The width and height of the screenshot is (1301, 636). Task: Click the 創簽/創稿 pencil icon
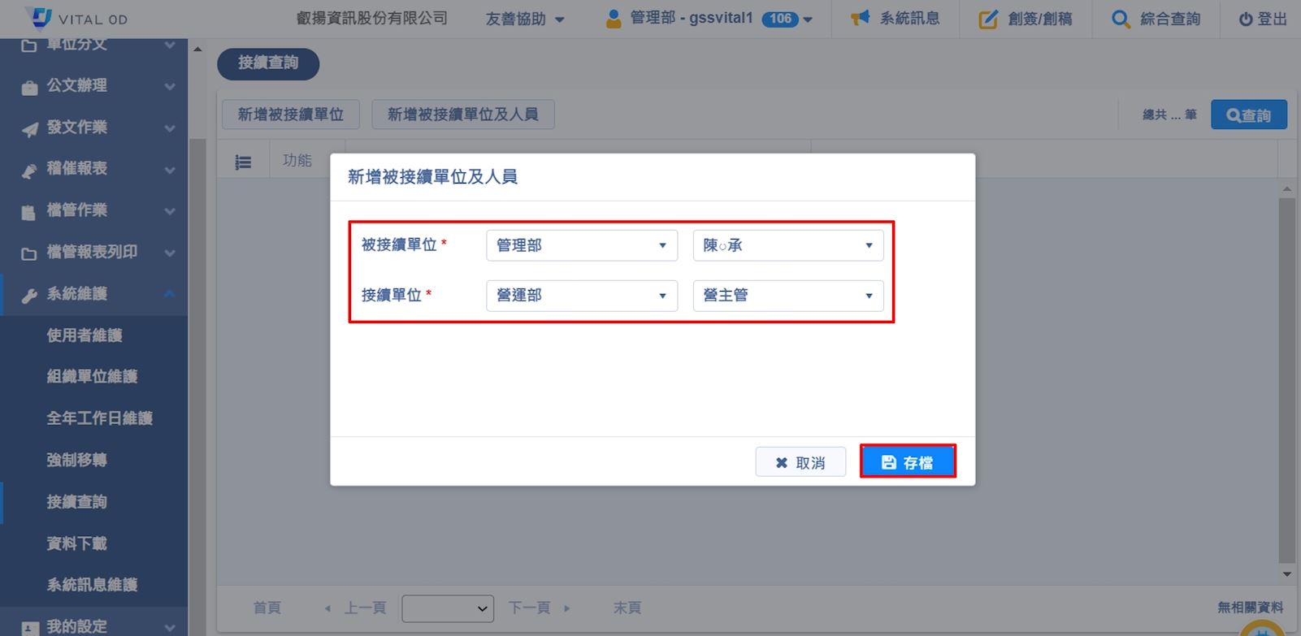pyautogui.click(x=987, y=19)
